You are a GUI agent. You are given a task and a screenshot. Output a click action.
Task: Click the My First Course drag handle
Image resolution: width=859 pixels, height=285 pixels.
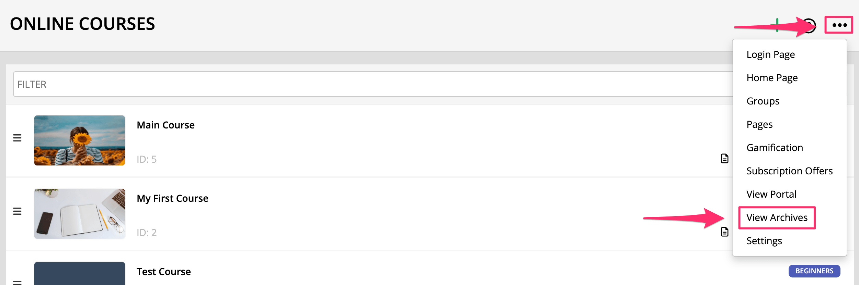tap(17, 211)
